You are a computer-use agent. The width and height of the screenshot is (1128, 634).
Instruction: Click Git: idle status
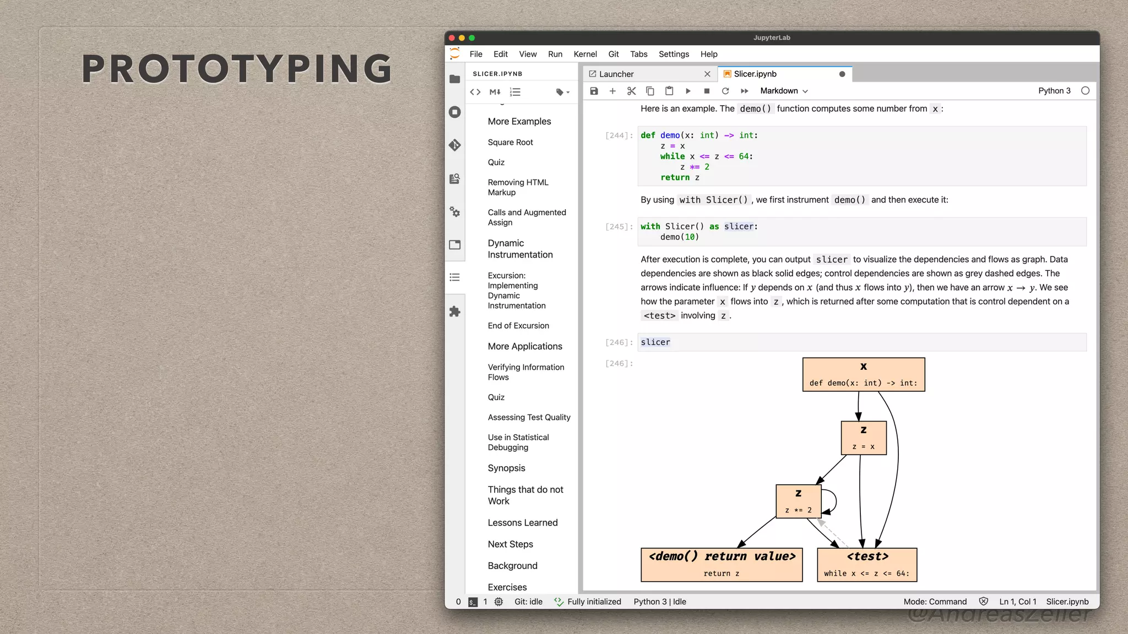(x=528, y=602)
